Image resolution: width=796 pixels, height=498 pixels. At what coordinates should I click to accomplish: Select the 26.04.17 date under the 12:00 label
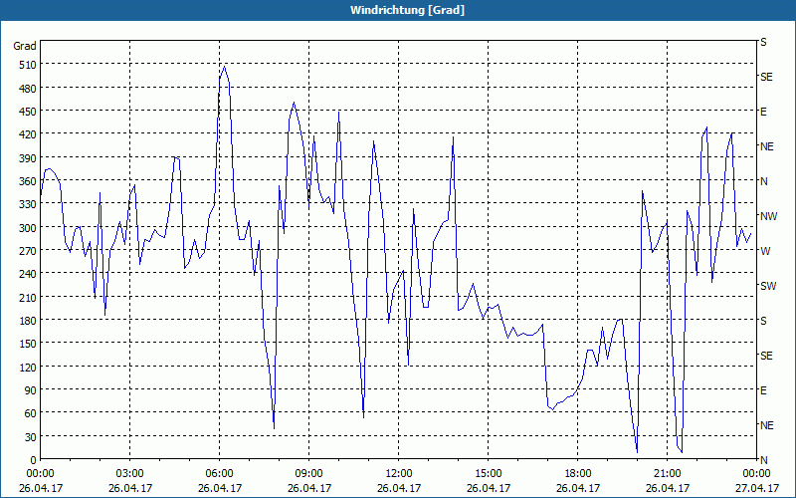point(399,488)
